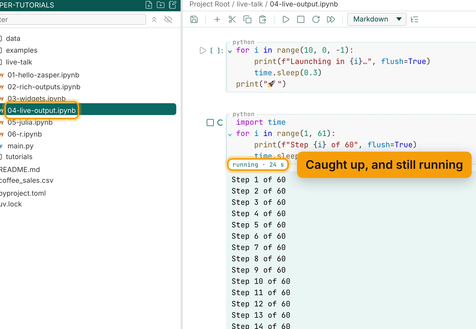Add a new cell with the plus icon
The height and width of the screenshot is (329, 476).
click(217, 19)
